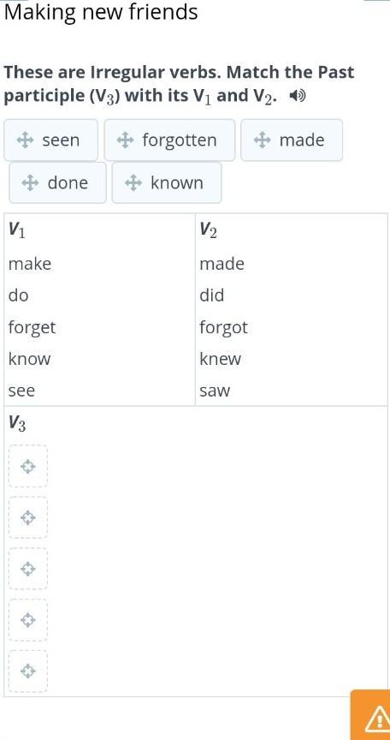Click the move handle on the 'done' tile
Image resolution: width=390 pixels, height=740 pixels.
coord(30,182)
